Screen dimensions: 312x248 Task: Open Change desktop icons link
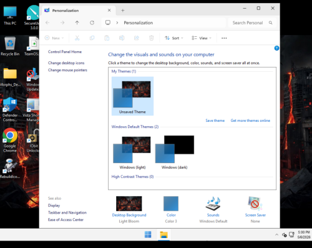[66, 63]
